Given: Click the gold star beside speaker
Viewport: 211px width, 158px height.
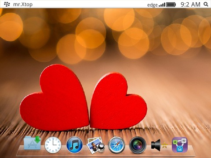Looking at the screenshot, I should (x=165, y=145).
